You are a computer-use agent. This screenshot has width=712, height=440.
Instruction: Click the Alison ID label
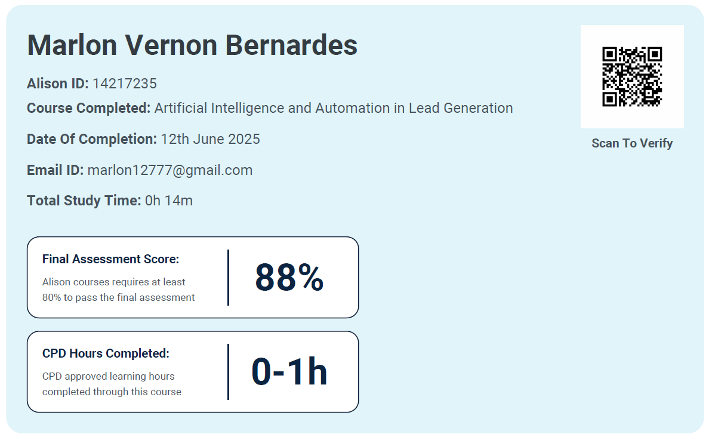tap(57, 84)
